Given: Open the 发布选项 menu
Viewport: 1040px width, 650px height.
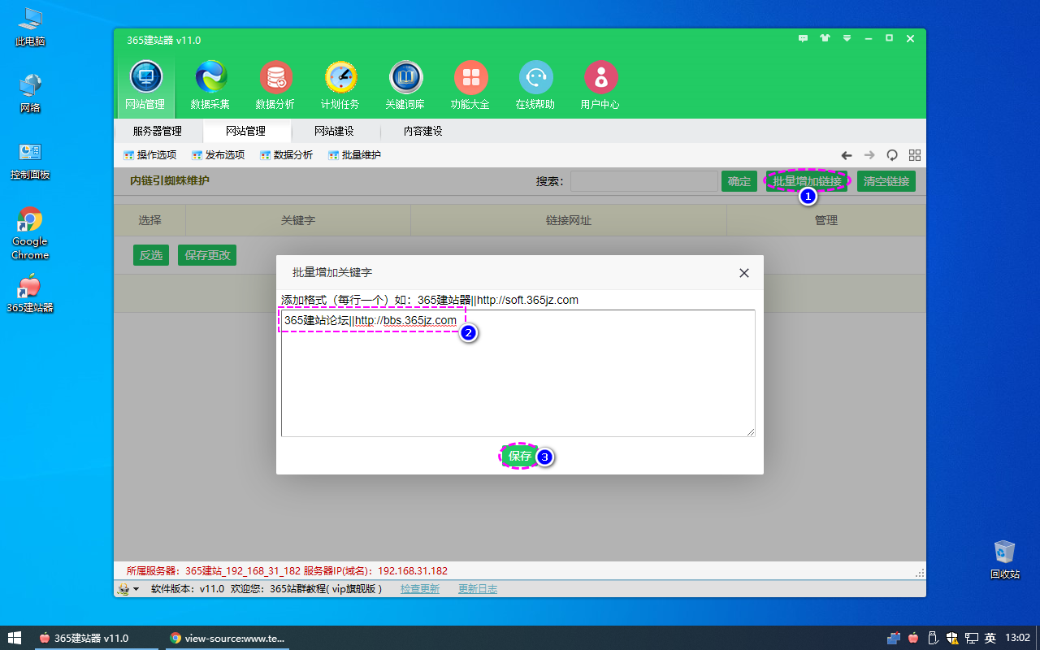Looking at the screenshot, I should 219,155.
